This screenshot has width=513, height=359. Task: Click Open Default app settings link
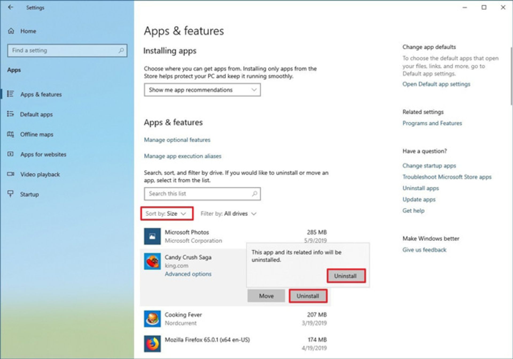pos(436,84)
